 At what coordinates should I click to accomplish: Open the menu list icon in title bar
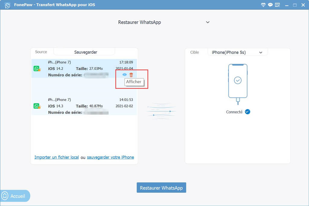point(277,5)
